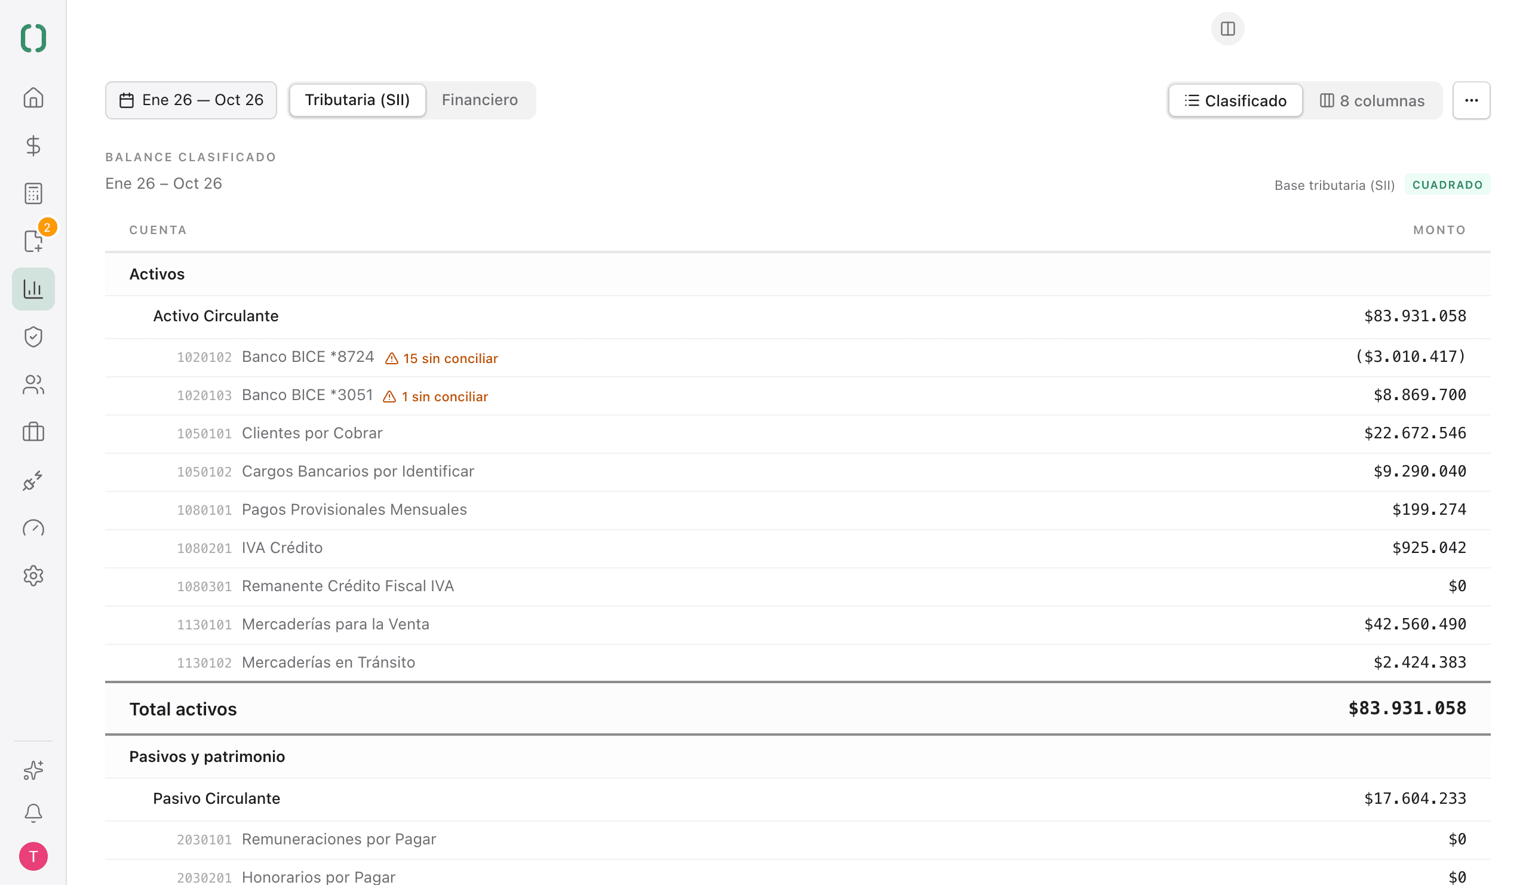Open the notifications bell icon
Viewport: 1529px width, 885px height.
[33, 813]
